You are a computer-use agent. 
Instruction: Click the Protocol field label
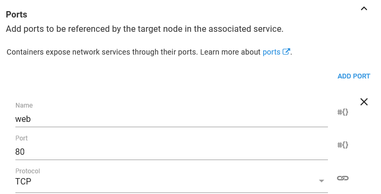[x=28, y=171]
